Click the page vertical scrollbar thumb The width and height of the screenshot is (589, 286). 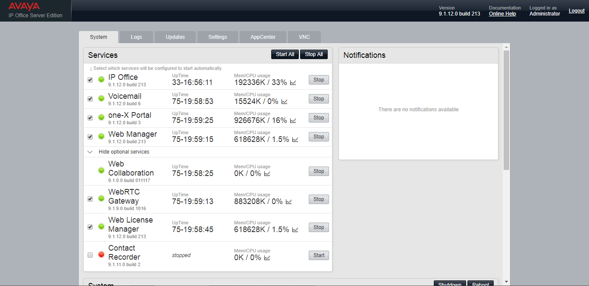(507, 110)
